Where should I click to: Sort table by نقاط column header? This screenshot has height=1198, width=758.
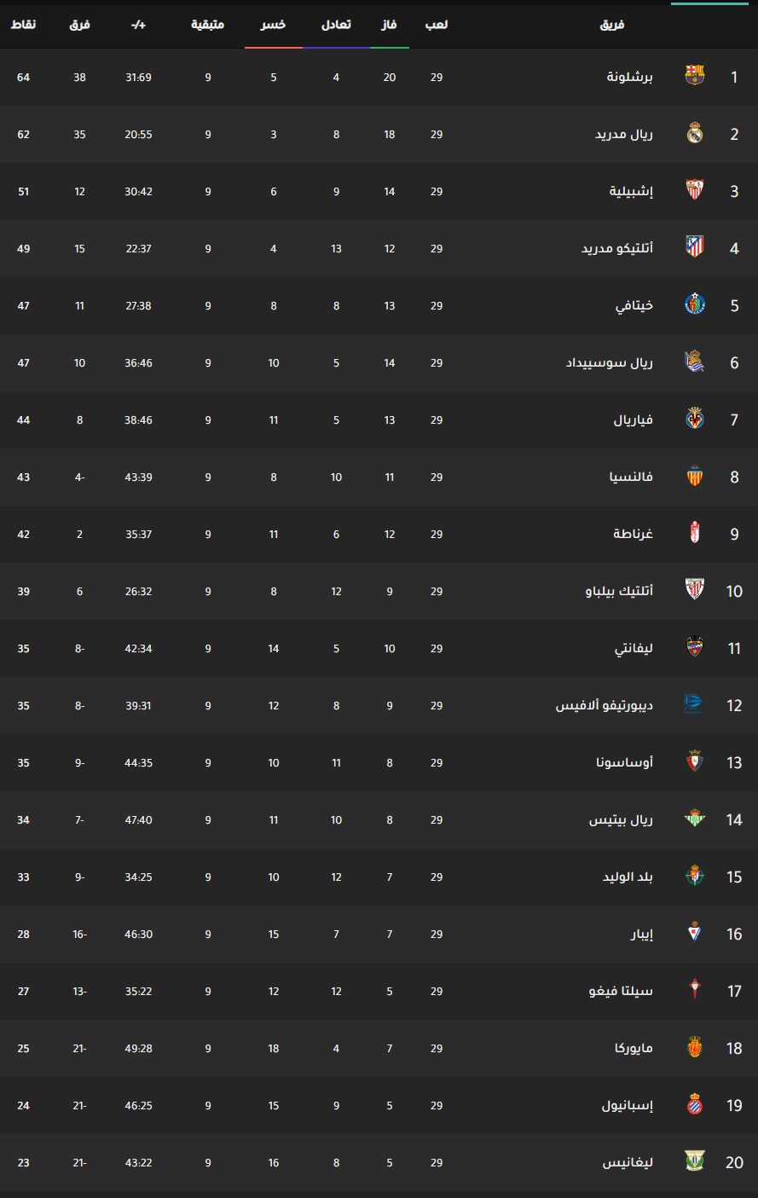pyautogui.click(x=23, y=25)
